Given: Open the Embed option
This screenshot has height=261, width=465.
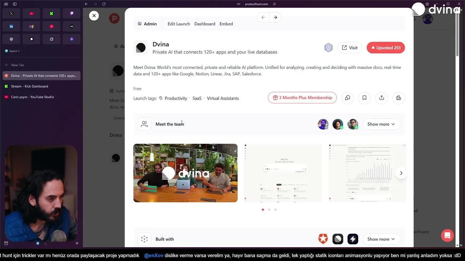Looking at the screenshot, I should [x=226, y=24].
